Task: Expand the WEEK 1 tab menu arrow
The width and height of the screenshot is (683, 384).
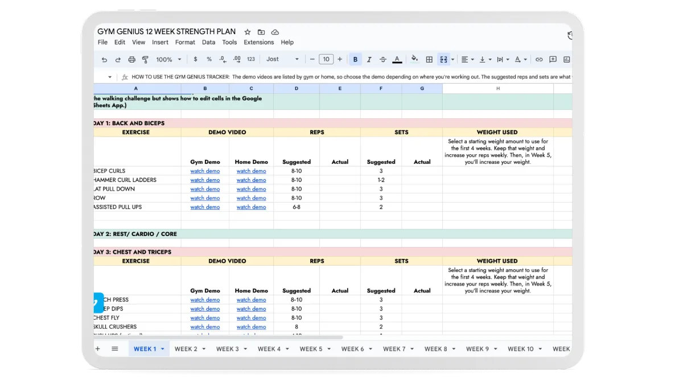Action: click(x=163, y=349)
